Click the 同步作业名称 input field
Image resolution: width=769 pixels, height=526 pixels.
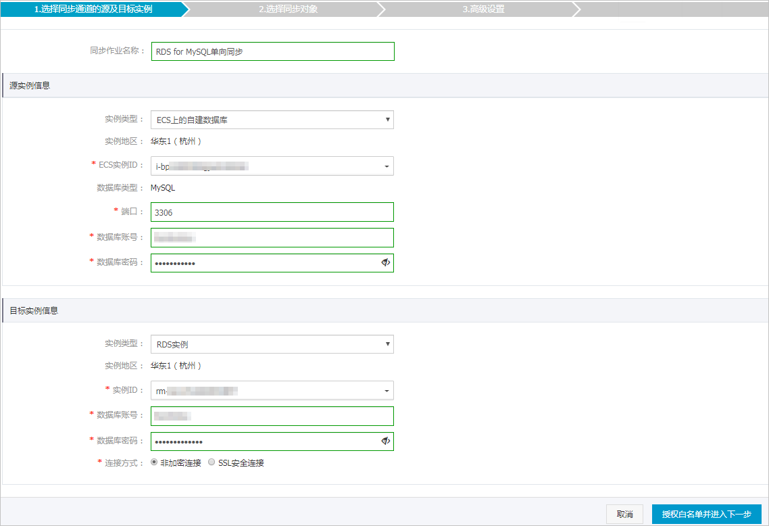click(x=273, y=51)
